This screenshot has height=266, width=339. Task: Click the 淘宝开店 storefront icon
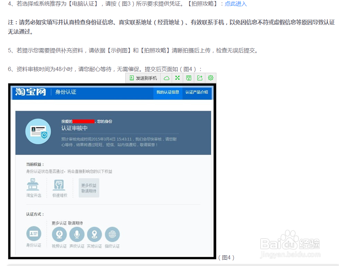(x=33, y=185)
